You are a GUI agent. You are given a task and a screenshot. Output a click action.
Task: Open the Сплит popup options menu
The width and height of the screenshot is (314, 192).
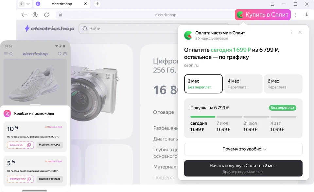(x=291, y=32)
